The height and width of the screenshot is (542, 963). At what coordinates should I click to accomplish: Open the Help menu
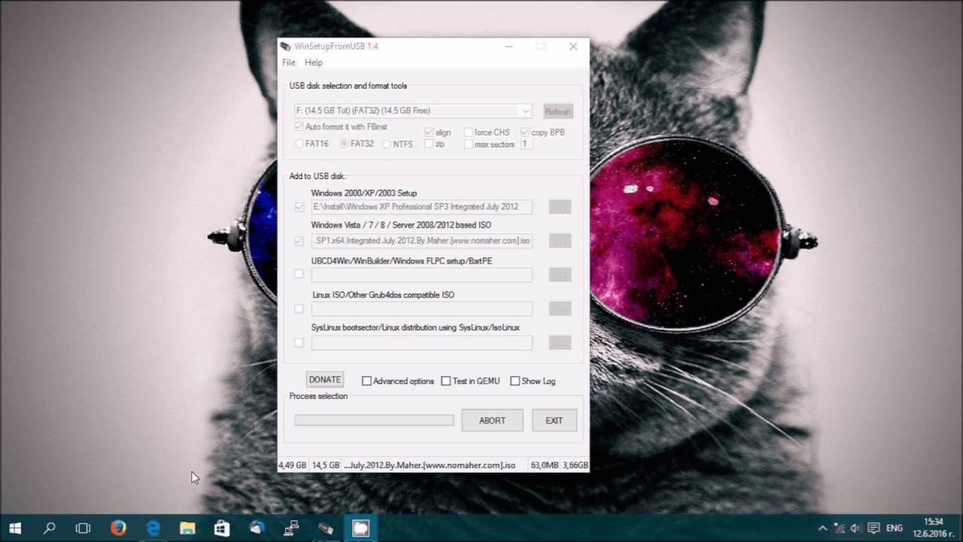point(313,62)
